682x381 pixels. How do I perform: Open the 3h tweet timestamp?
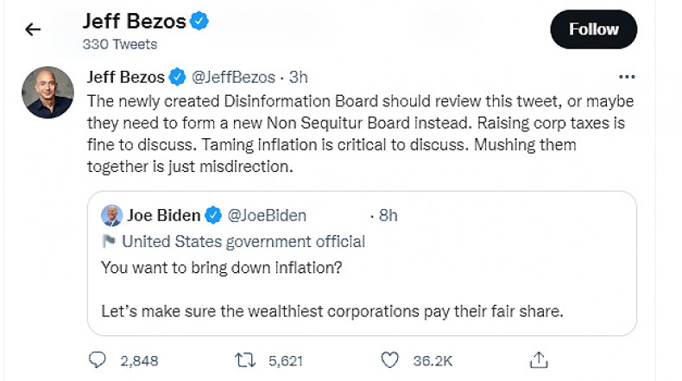(x=298, y=77)
